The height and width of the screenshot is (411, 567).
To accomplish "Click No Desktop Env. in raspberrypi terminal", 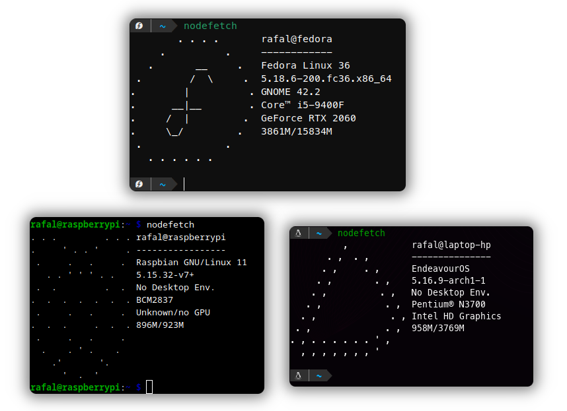I will tap(175, 288).
